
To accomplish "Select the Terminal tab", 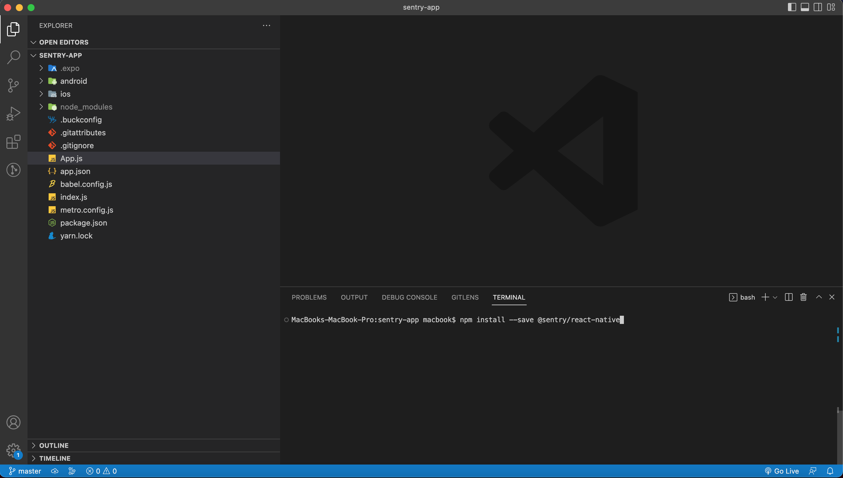I will point(509,297).
